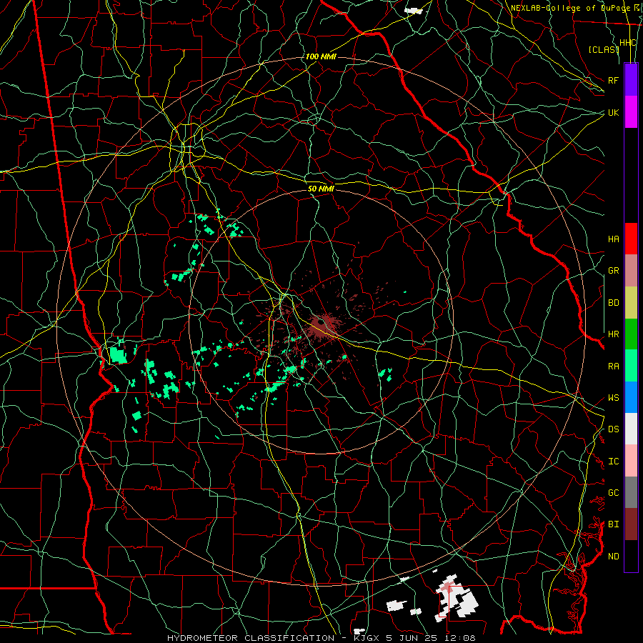Click the ND legend label
Image resolution: width=643 pixels, height=643 pixels.
613,557
